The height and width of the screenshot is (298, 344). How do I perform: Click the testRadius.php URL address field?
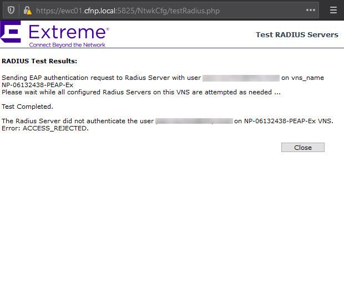(166, 11)
